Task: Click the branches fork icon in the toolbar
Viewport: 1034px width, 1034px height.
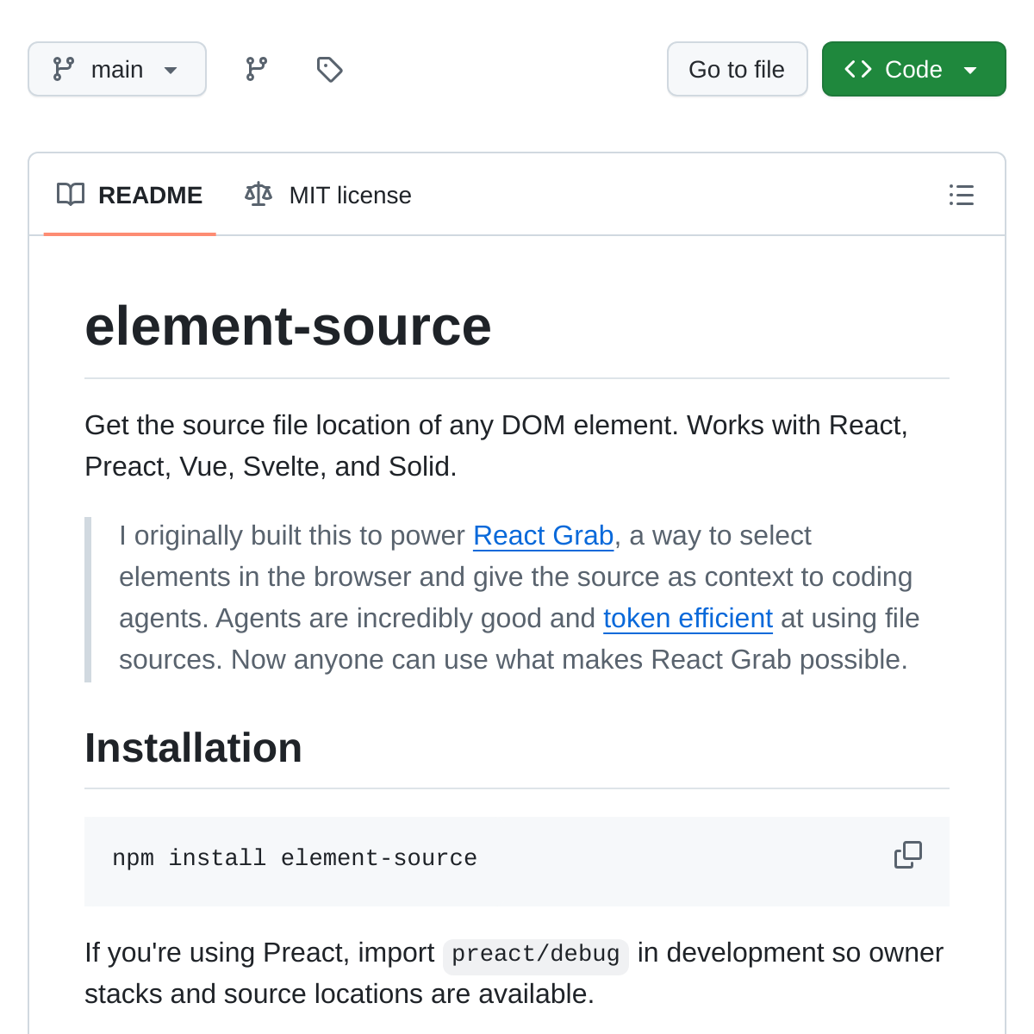Action: [x=256, y=69]
